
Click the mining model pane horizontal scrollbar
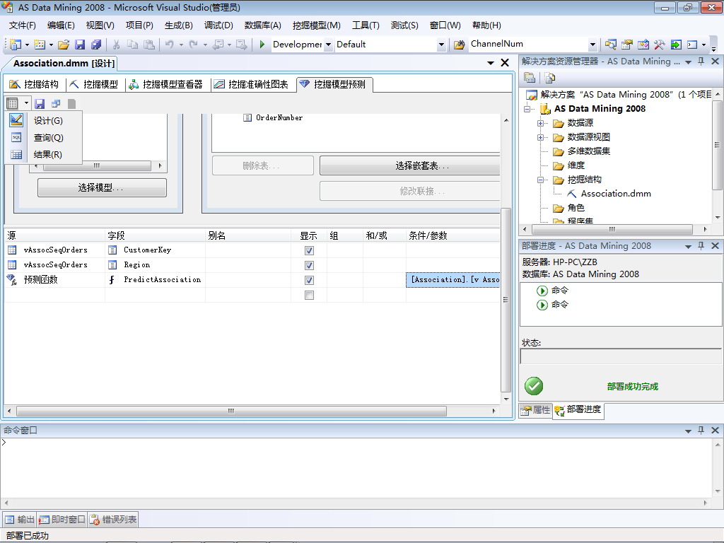pos(97,165)
